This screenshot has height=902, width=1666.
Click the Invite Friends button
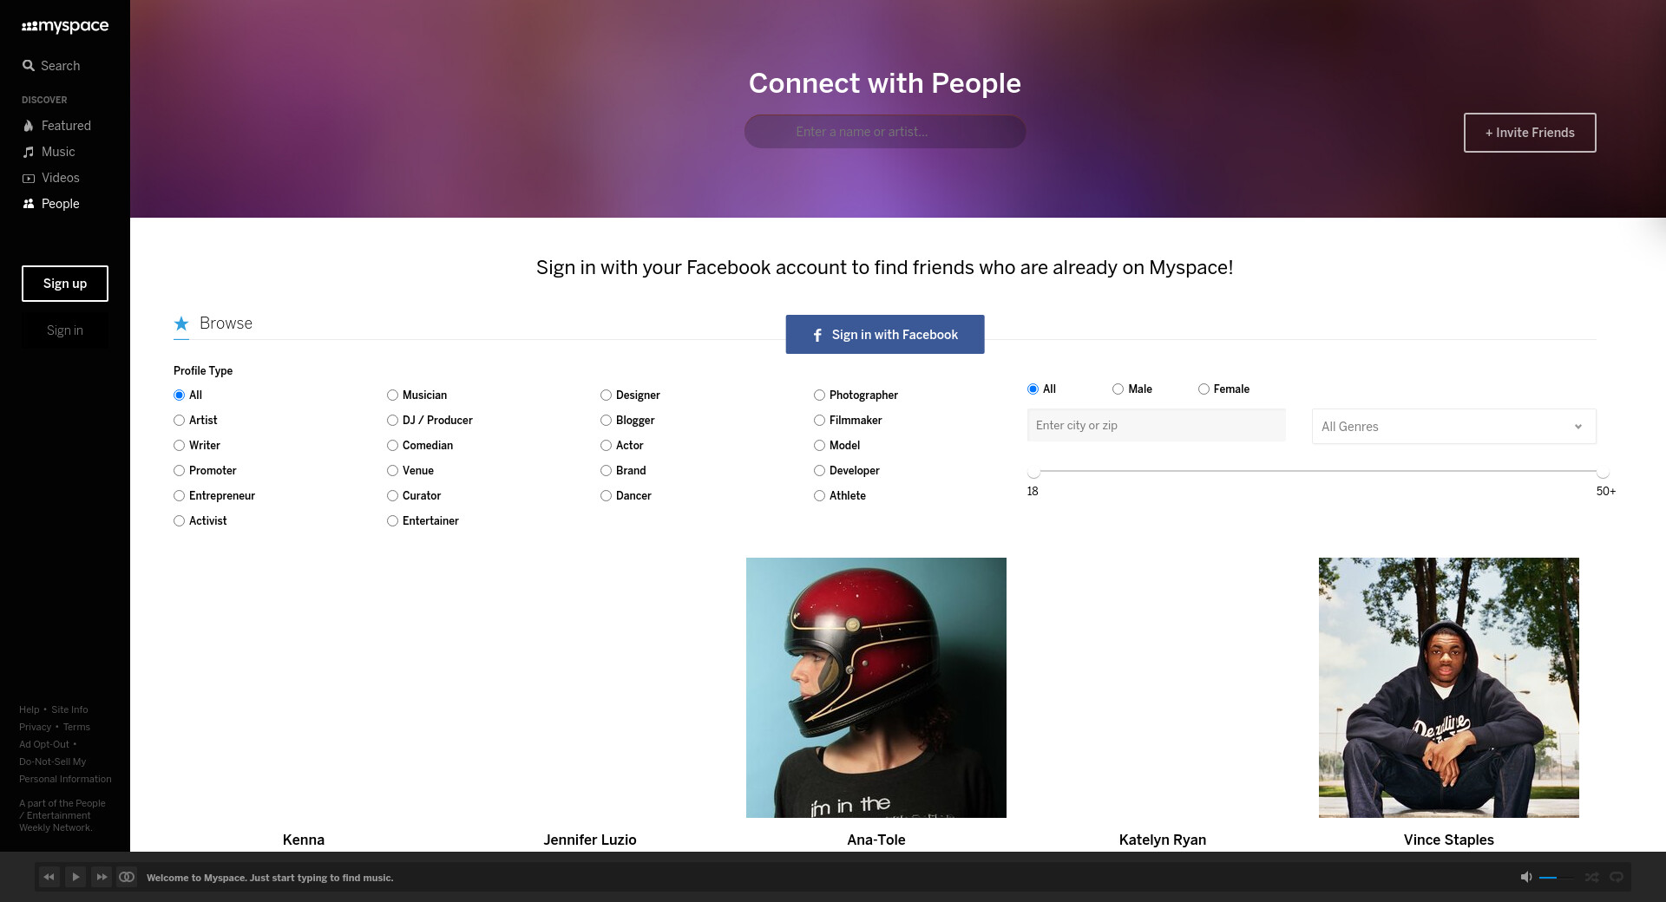1529,133
